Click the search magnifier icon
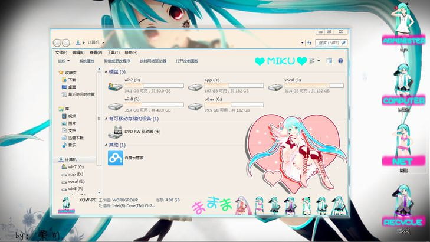 coord(343,42)
